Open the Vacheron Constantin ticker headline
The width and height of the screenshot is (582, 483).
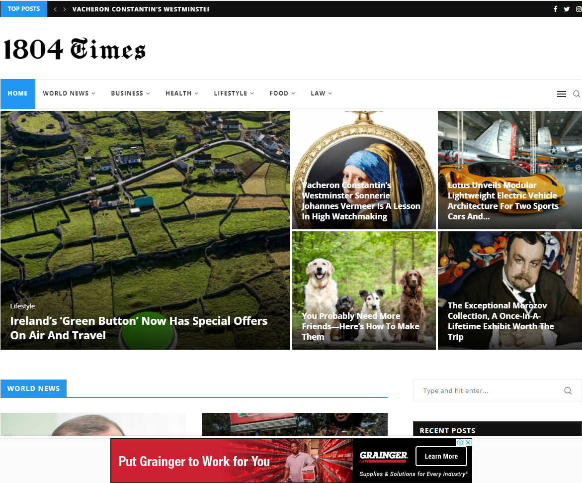(141, 9)
